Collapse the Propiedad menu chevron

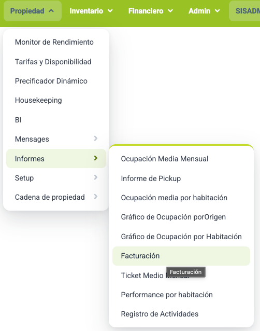point(51,11)
